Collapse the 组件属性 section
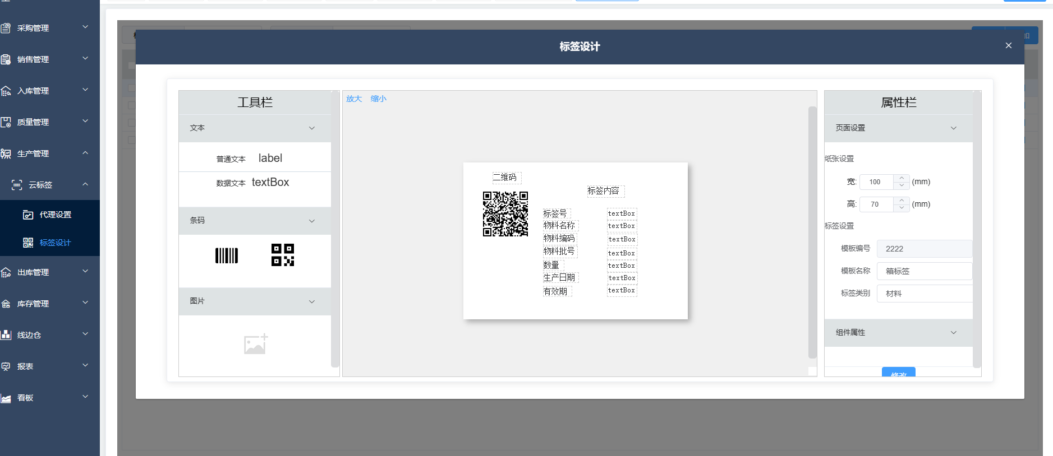 (x=953, y=333)
